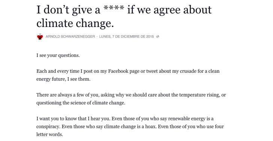Click the phrase "letter words." ending the text
This screenshot has width=273, height=141.
tap(49, 134)
